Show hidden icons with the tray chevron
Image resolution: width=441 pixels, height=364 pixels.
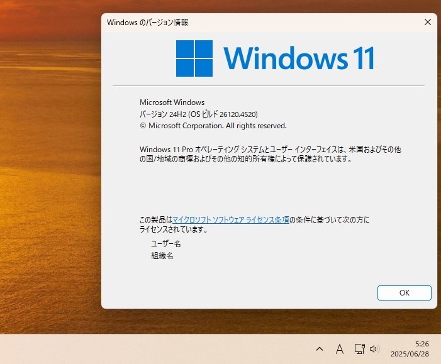click(x=320, y=349)
